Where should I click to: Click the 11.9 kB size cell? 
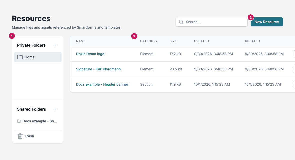coord(175,84)
